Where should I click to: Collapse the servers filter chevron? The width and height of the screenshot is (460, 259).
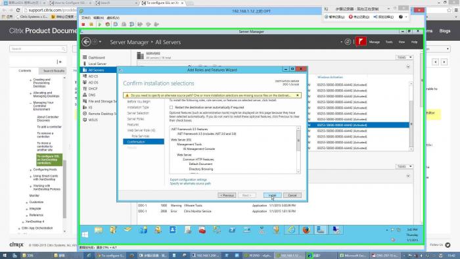point(408,67)
